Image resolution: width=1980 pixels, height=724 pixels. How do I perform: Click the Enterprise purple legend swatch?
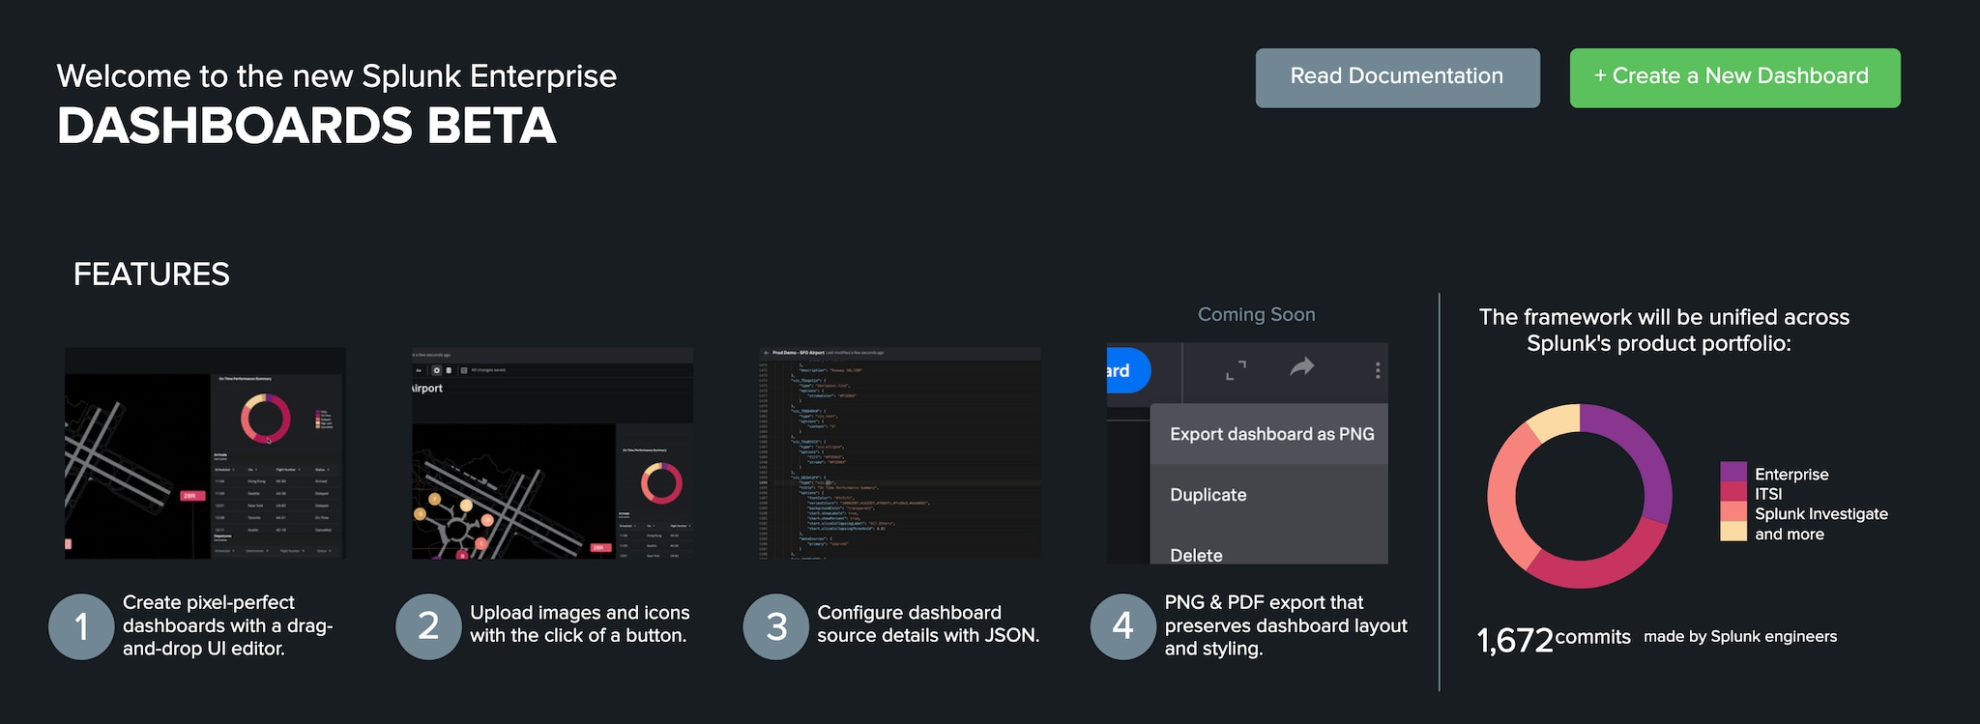[1733, 472]
